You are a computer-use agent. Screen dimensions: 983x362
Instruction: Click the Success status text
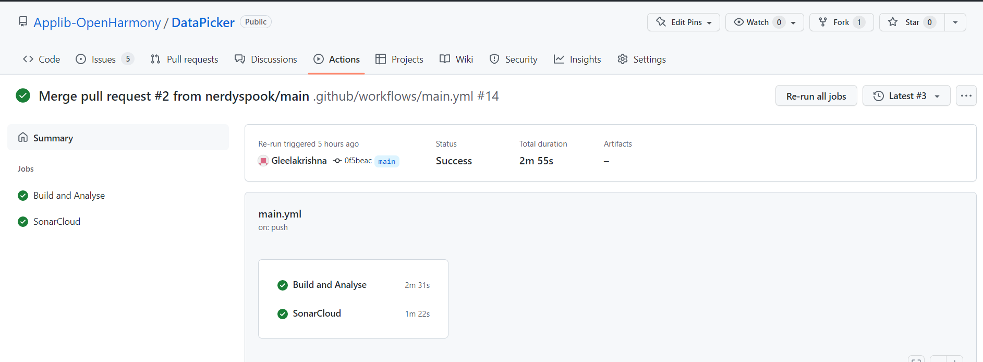(454, 161)
